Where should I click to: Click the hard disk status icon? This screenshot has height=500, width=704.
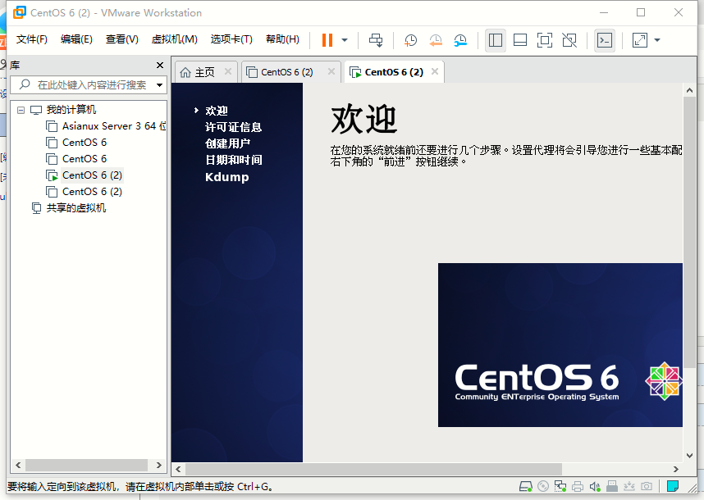525,486
